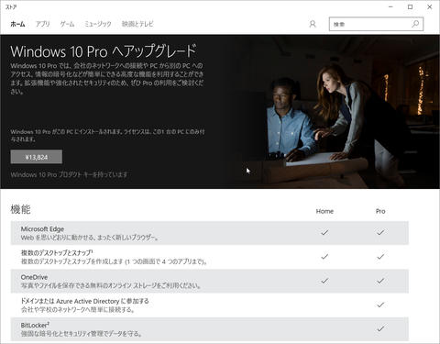The width and height of the screenshot is (440, 344).
Task: Click the Windows 10 Pro product key link
Action: click(x=69, y=174)
